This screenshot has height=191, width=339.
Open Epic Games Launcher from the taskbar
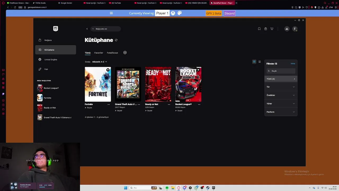click(x=213, y=188)
